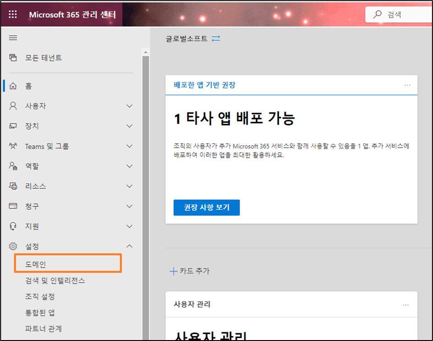Click the 1 타사 앱 배포 가능 heading
433x341 pixels.
(x=234, y=118)
